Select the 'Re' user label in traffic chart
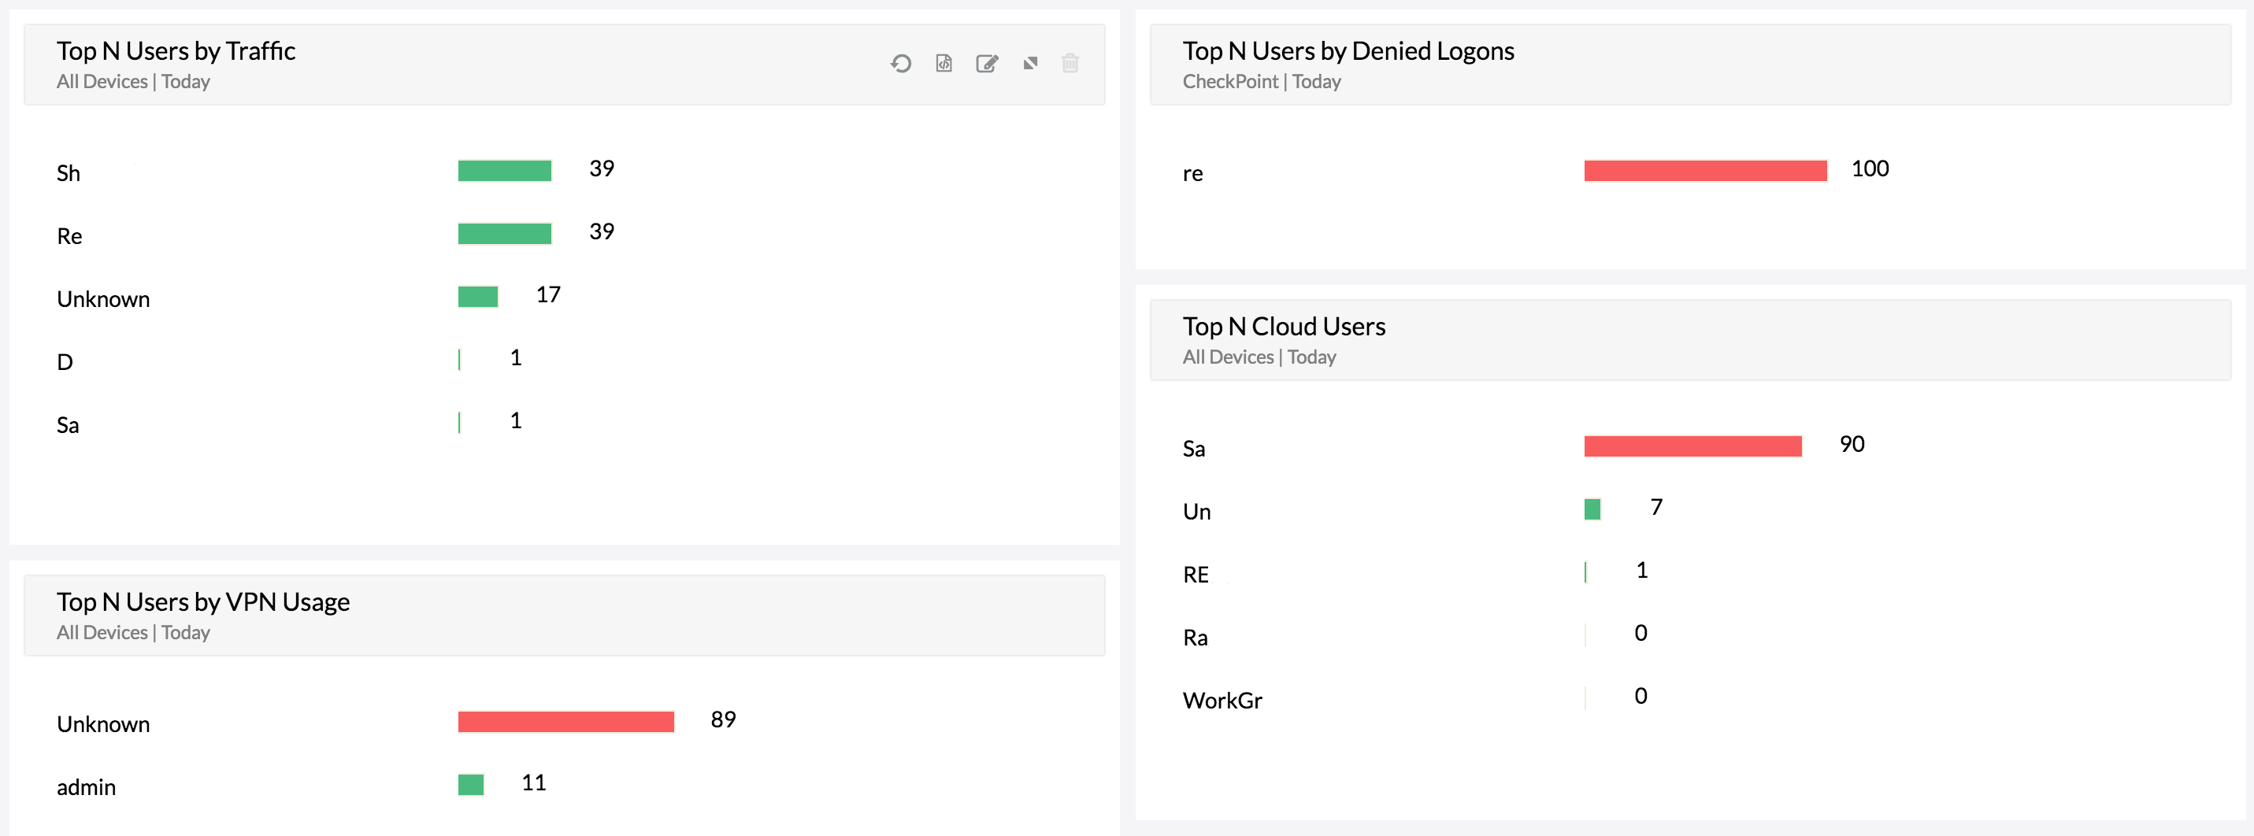This screenshot has width=2254, height=836. pyautogui.click(x=70, y=235)
